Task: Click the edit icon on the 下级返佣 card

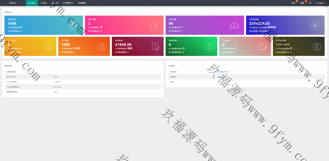Action: tap(263, 47)
